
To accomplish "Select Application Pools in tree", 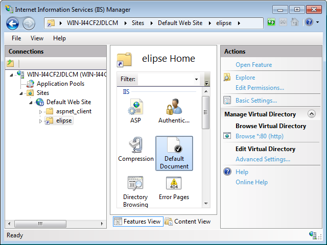I will [60, 84].
